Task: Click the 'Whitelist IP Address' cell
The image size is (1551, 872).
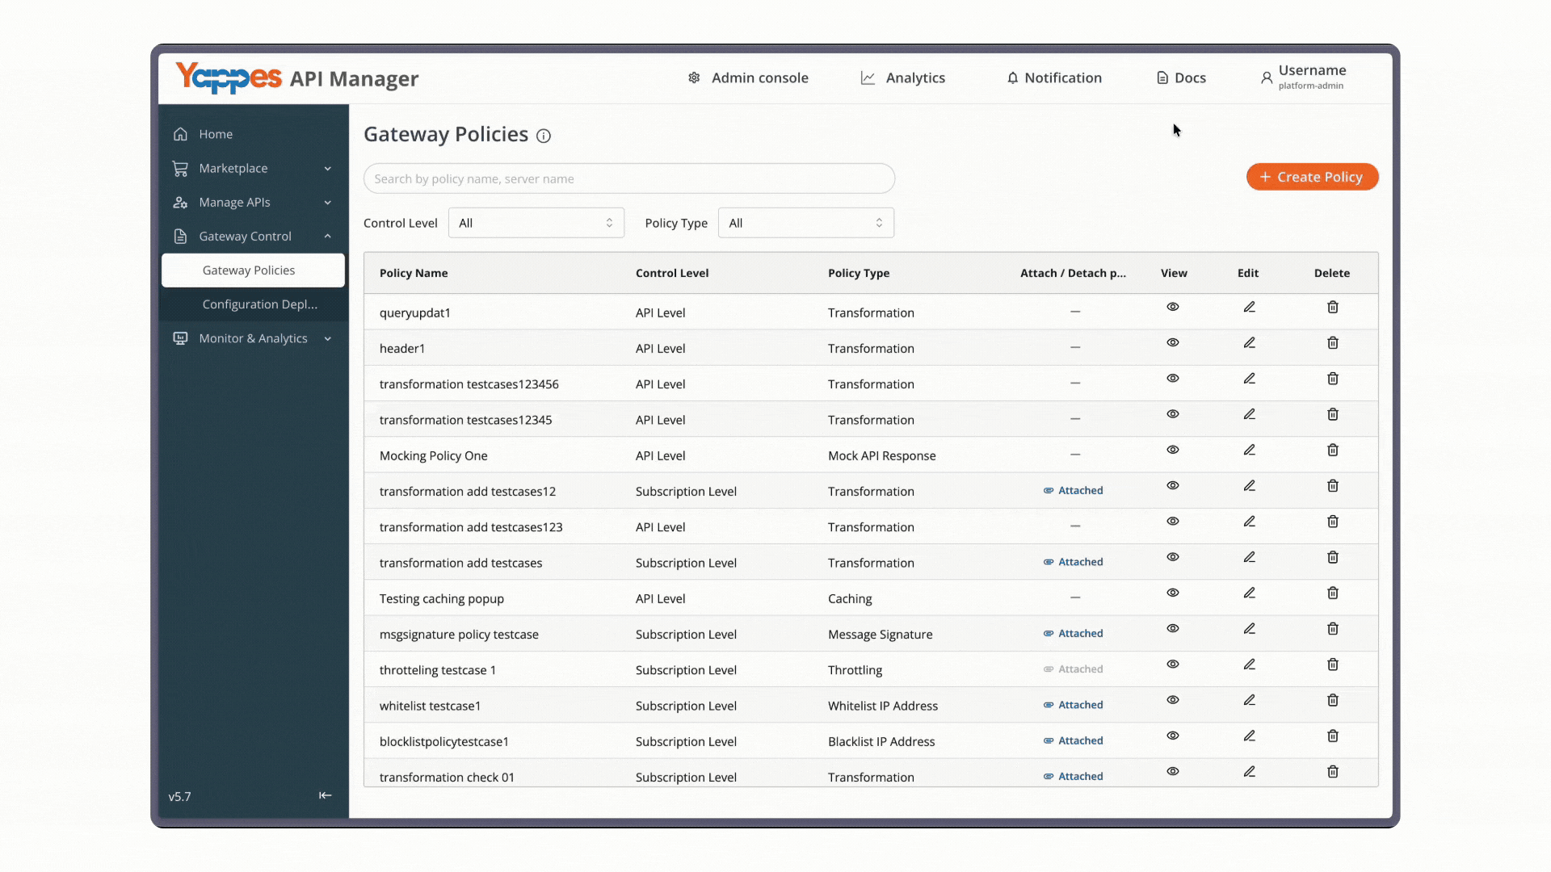Action: click(x=883, y=706)
